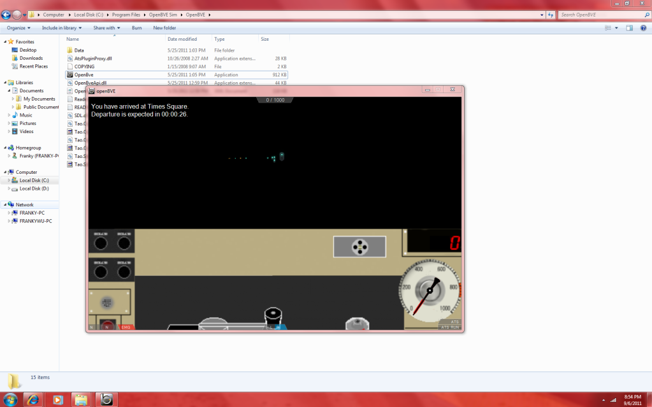Open Help with the blue question mark icon

tap(643, 28)
